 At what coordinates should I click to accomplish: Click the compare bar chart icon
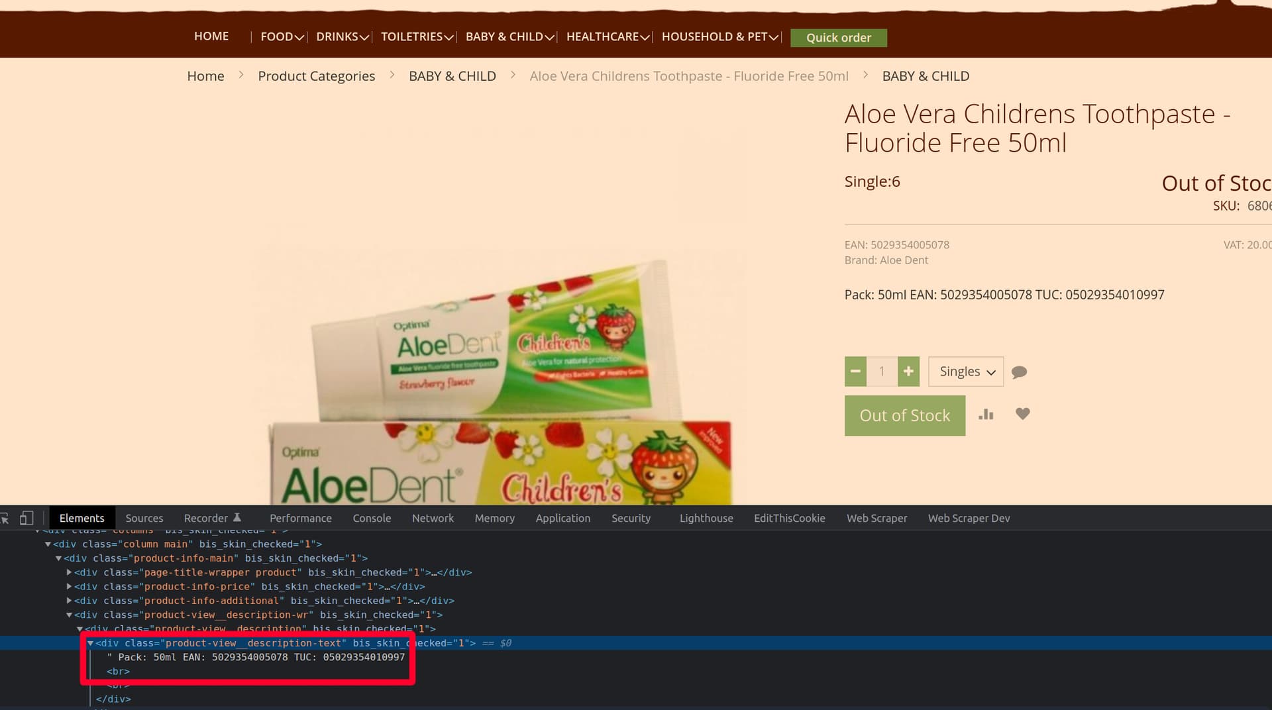coord(986,415)
